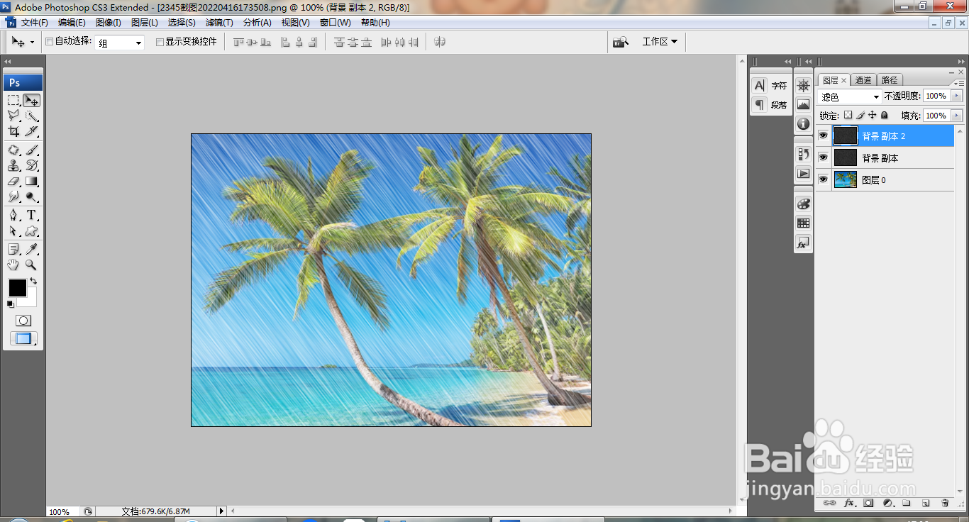Switch to the 路径 tab

(x=889, y=80)
